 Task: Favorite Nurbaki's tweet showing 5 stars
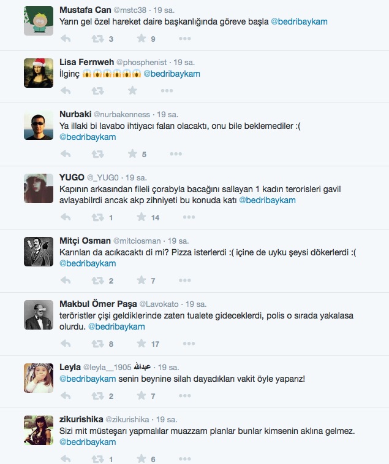click(132, 153)
